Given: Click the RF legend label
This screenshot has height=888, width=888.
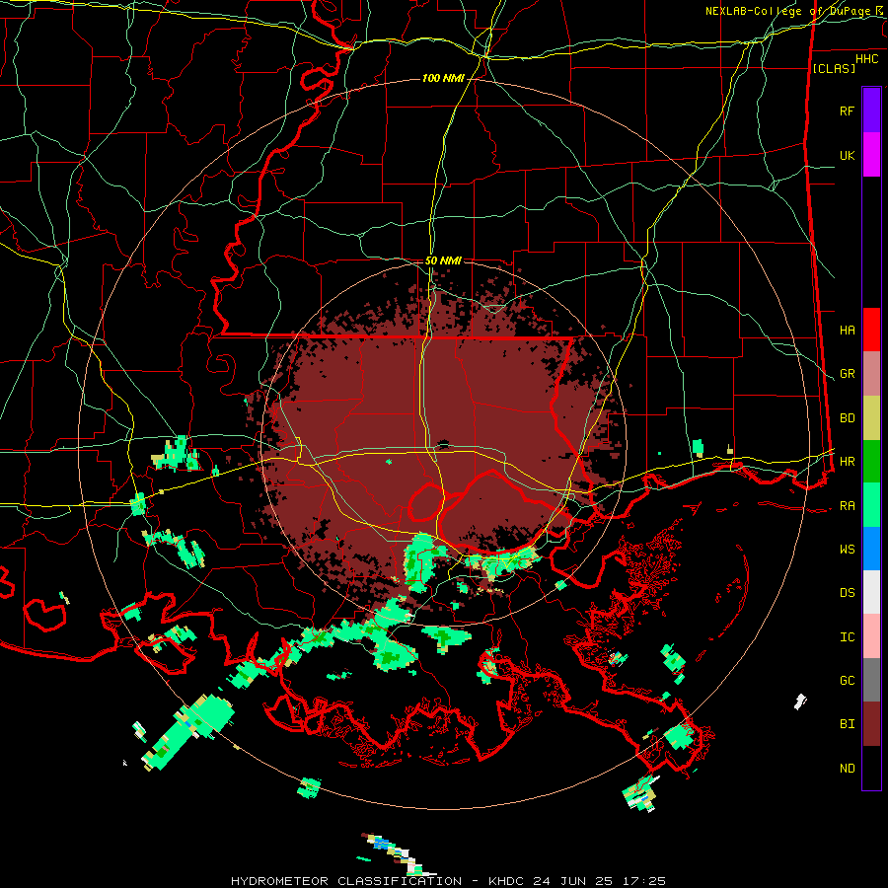Looking at the screenshot, I should [847, 111].
